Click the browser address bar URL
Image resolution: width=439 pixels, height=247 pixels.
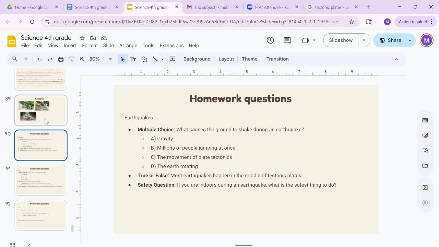point(198,22)
